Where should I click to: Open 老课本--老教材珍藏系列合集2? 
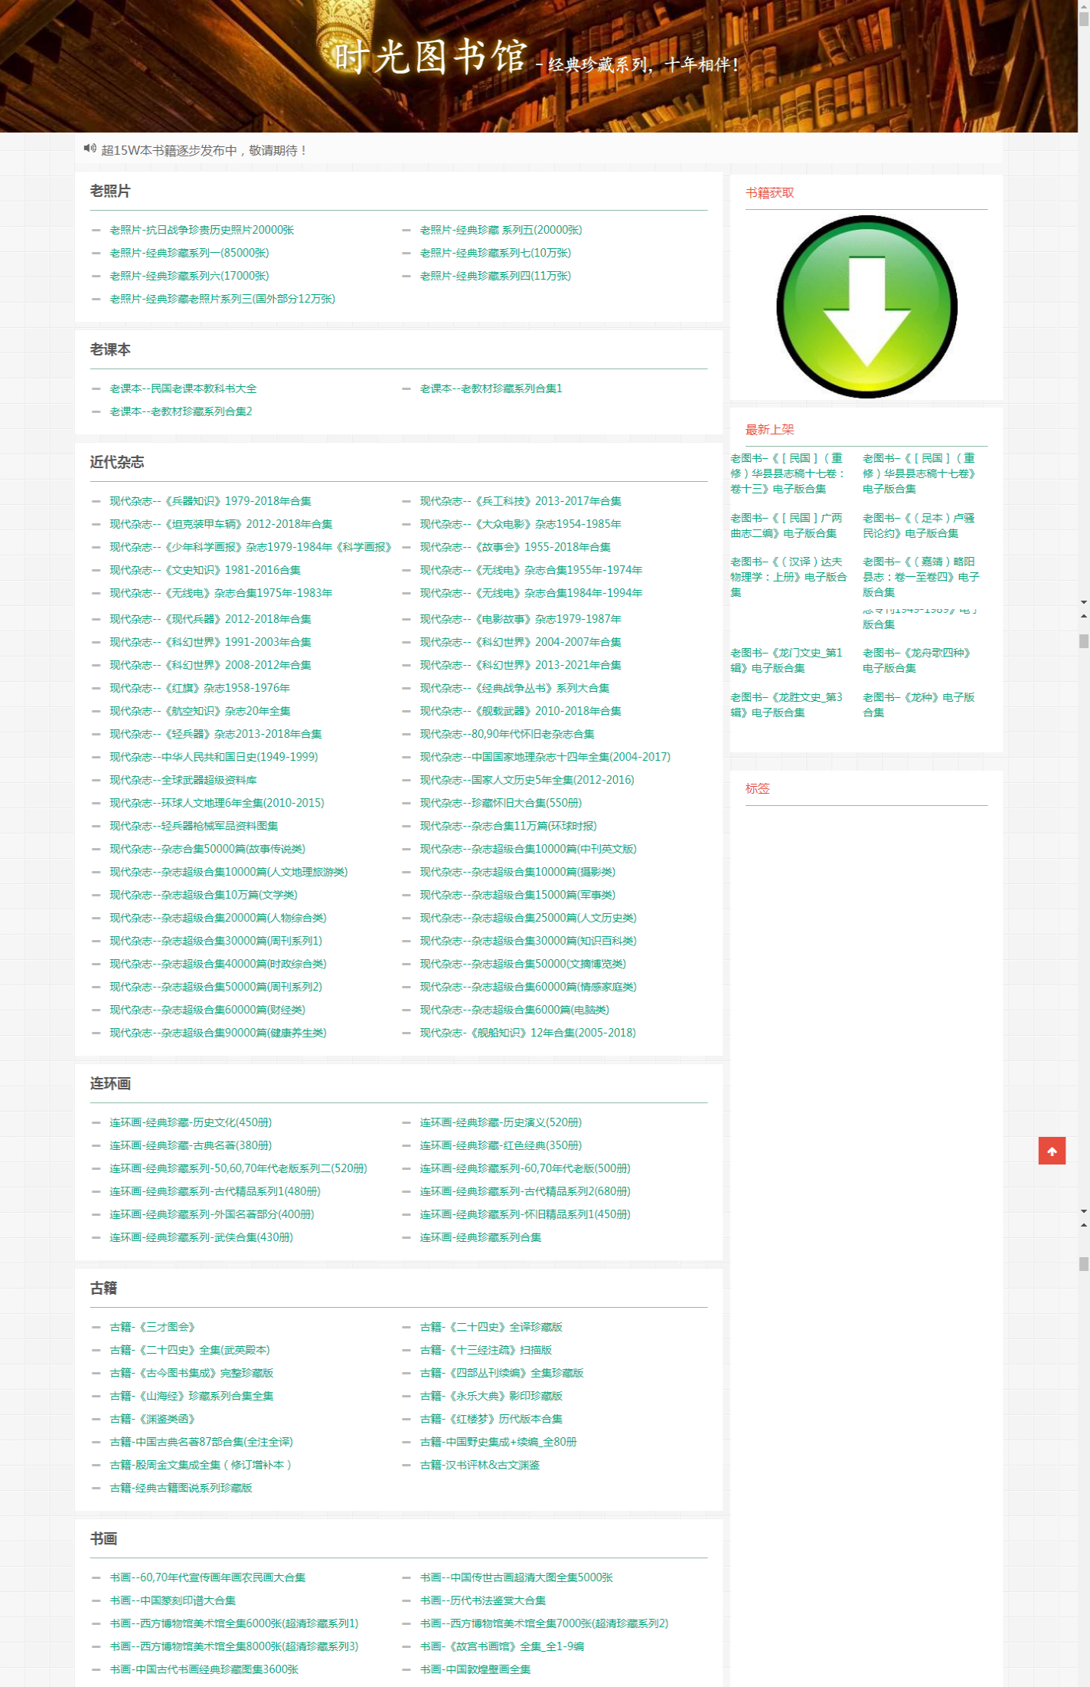[x=181, y=411]
